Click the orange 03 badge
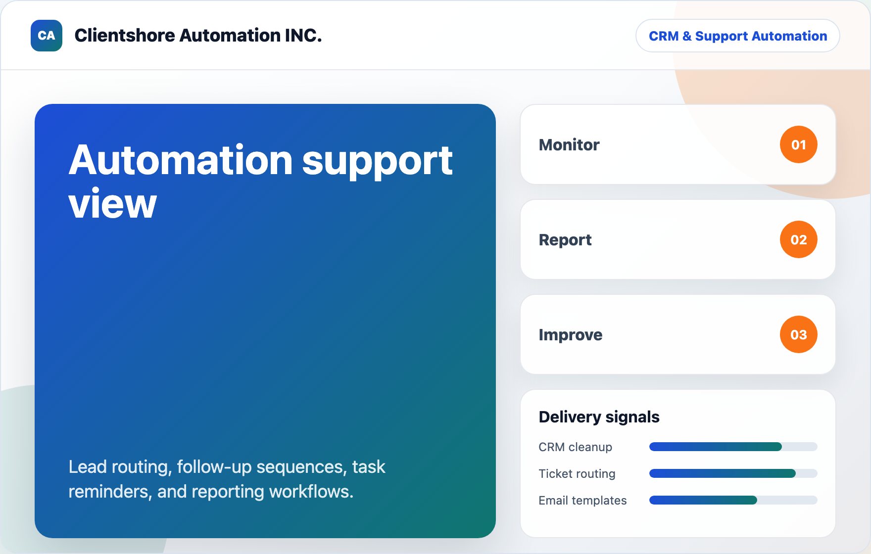The height and width of the screenshot is (554, 871). tap(798, 334)
